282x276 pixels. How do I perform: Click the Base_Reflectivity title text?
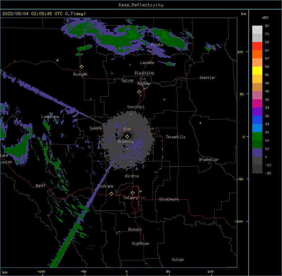(x=141, y=5)
